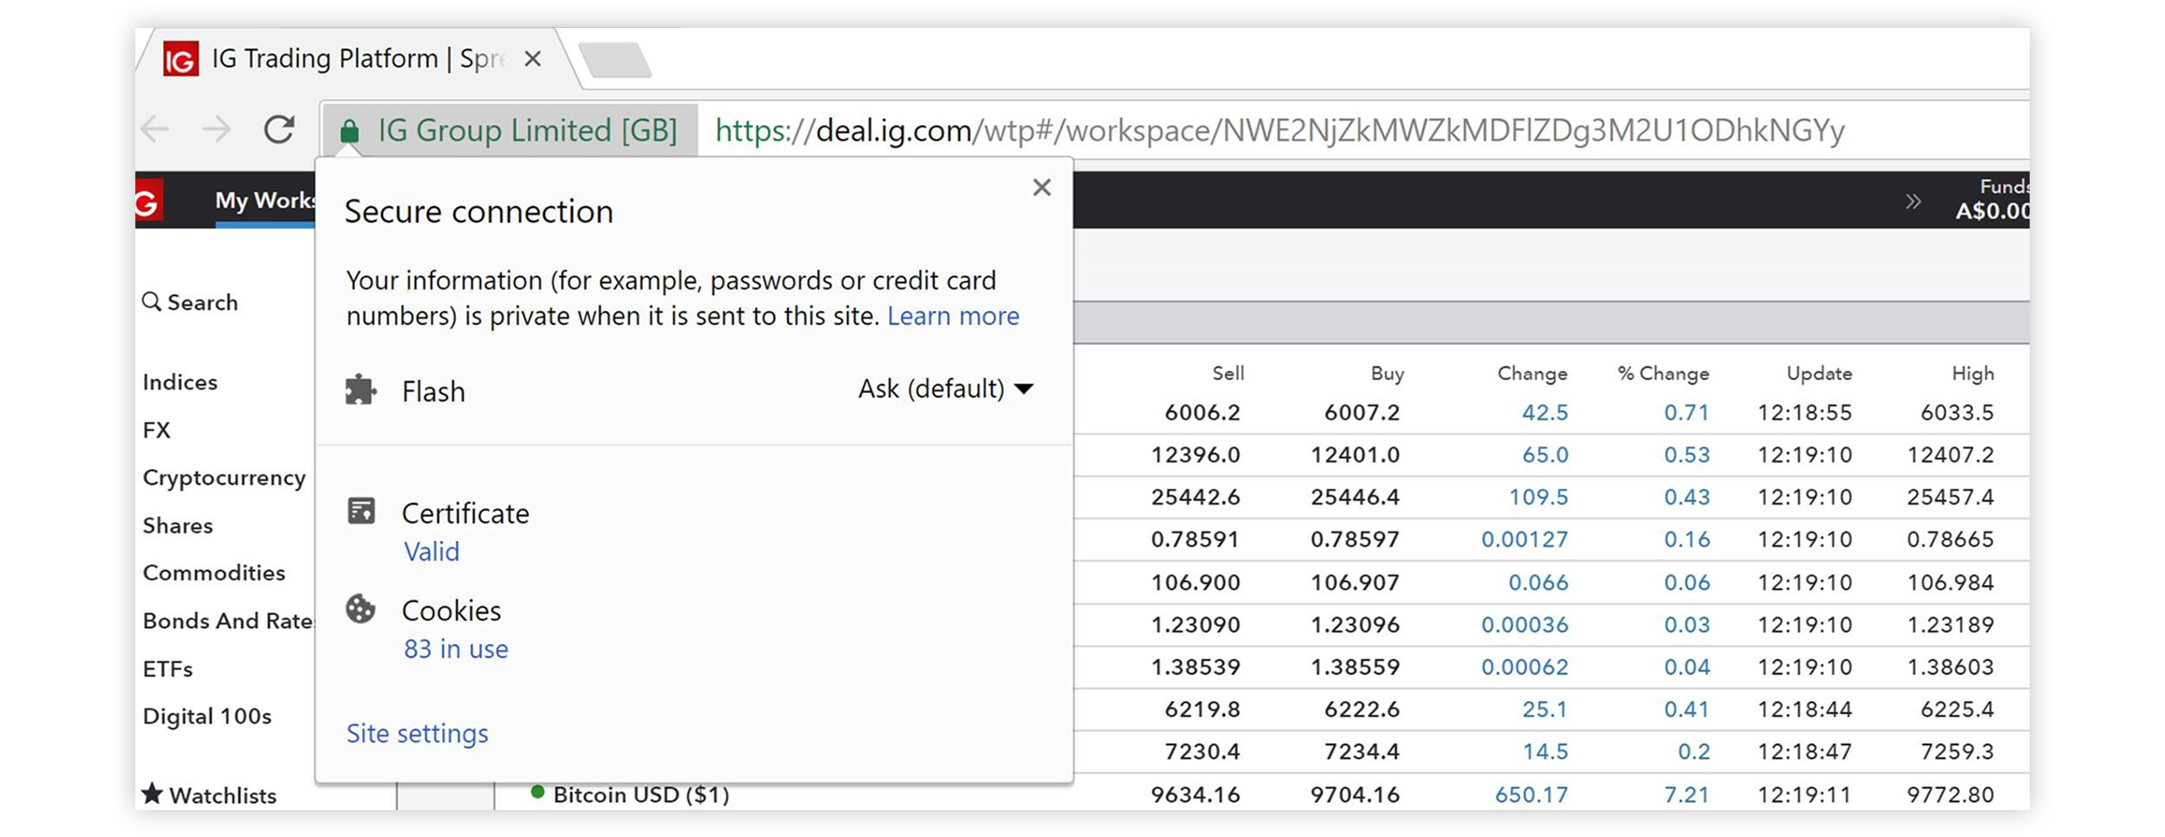Screen dimensions: 2165x837
Task: Select the My Workspace tab
Action: 265,201
